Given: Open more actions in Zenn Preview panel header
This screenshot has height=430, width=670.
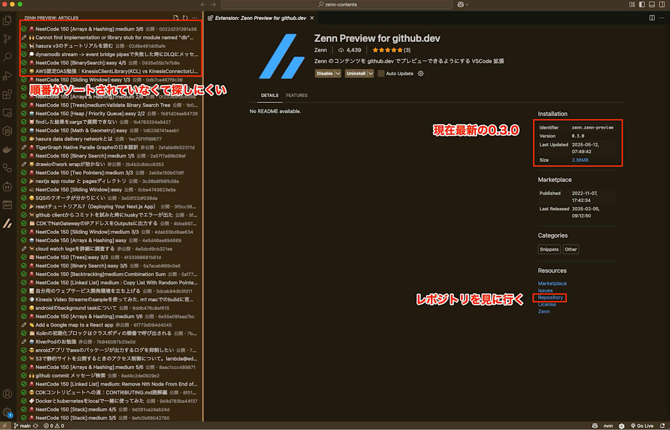Looking at the screenshot, I should coord(194,18).
